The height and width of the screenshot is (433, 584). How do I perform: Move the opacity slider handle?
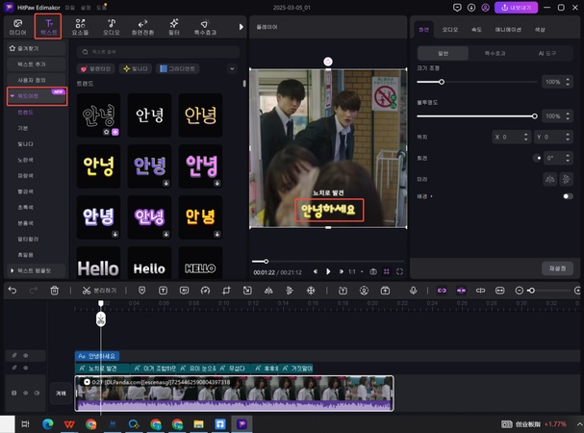(535, 116)
